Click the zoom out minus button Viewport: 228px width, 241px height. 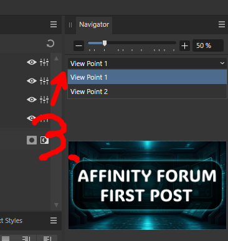click(x=79, y=46)
